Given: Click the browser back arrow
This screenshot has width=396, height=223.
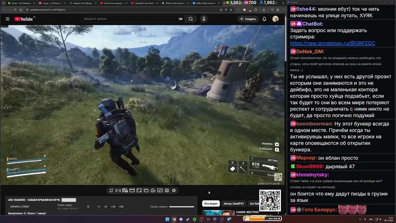Looking at the screenshot, I should coord(3,10).
